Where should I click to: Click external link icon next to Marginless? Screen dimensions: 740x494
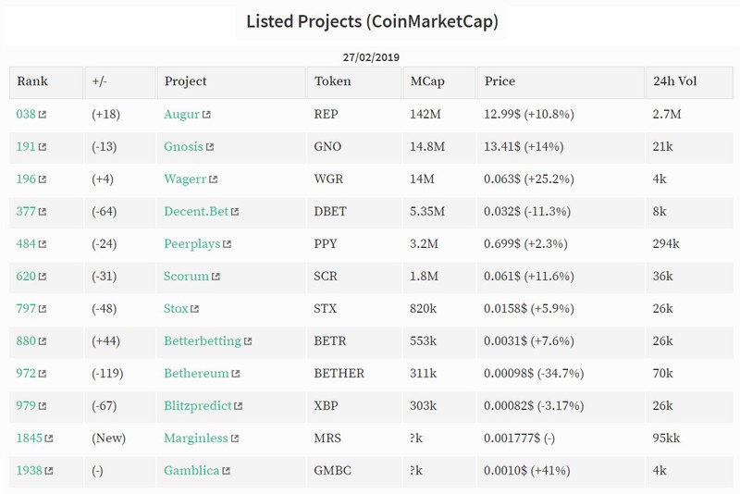click(x=235, y=438)
